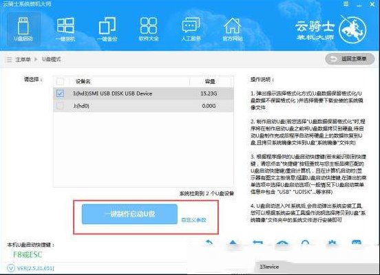Uncheck the I:(hd3)SMI USB DISK device checkbox
This screenshot has width=380, height=275.
60,93
